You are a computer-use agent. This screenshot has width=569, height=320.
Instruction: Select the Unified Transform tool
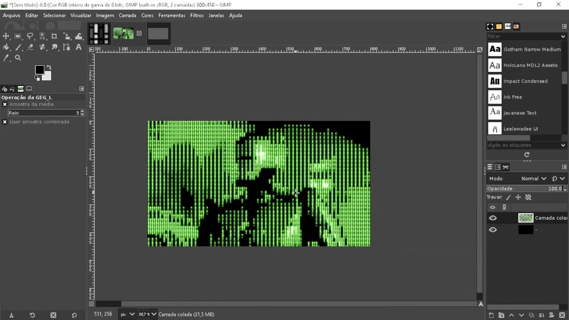click(x=66, y=36)
